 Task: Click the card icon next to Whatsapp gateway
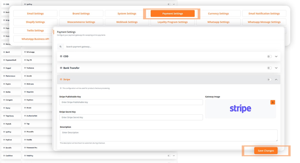(x=25, y=52)
